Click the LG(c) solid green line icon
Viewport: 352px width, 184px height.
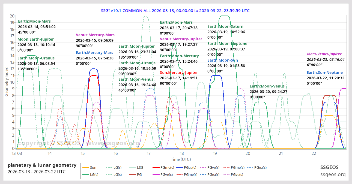pyautogui.click(x=85, y=174)
